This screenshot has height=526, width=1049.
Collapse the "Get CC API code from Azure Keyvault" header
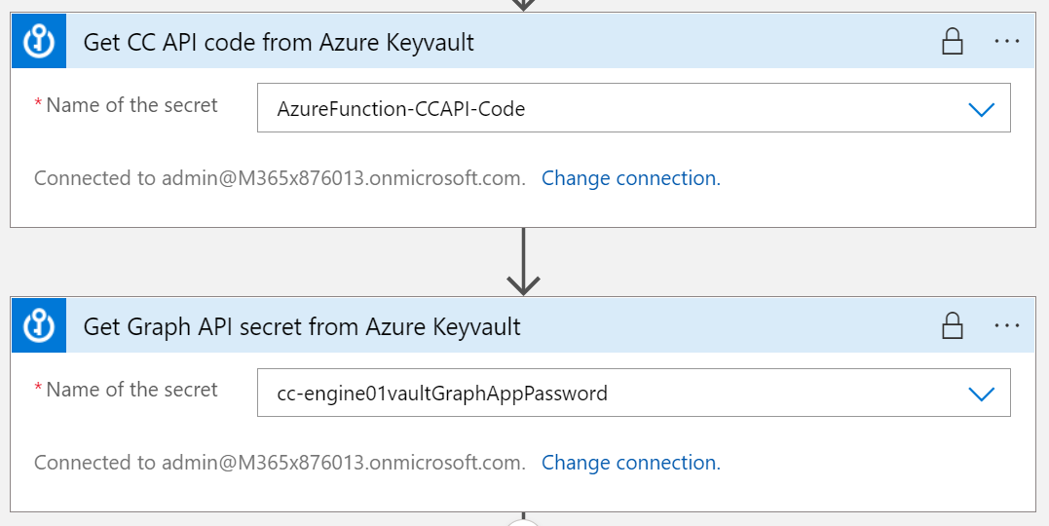click(280, 42)
